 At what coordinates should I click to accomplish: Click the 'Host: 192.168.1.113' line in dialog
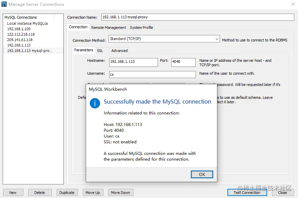click(x=123, y=125)
